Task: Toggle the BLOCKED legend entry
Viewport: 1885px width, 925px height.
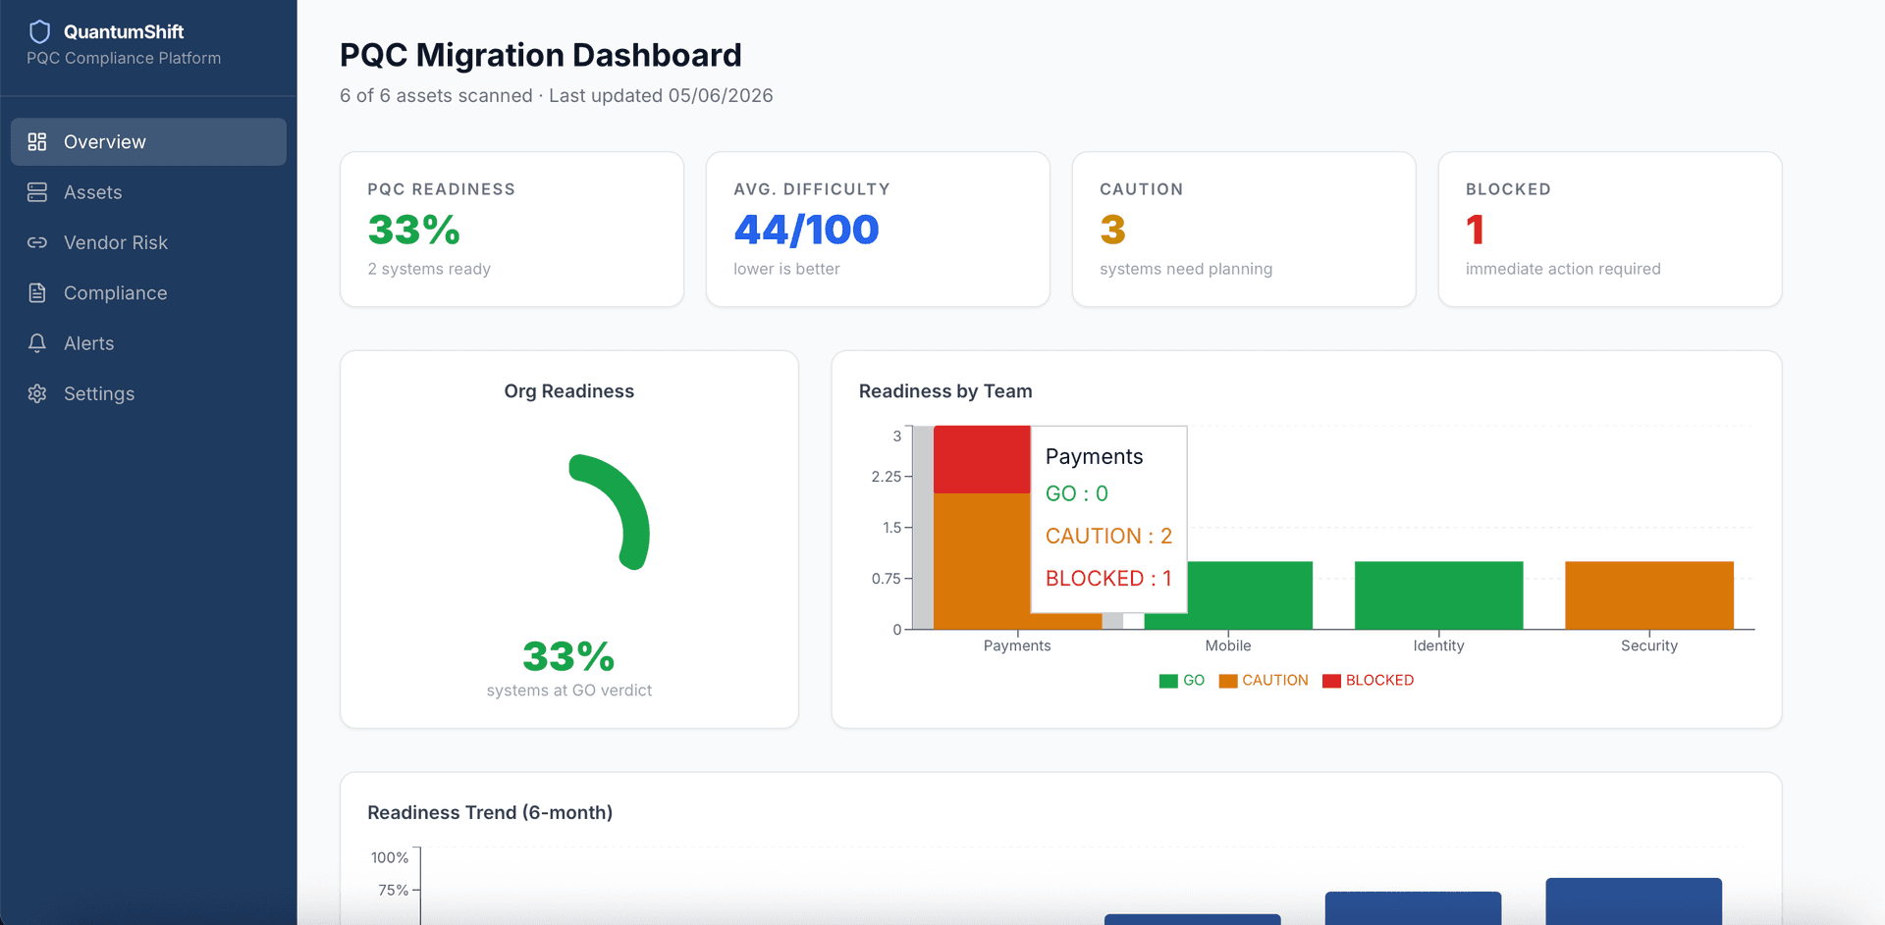Action: click(x=1369, y=681)
